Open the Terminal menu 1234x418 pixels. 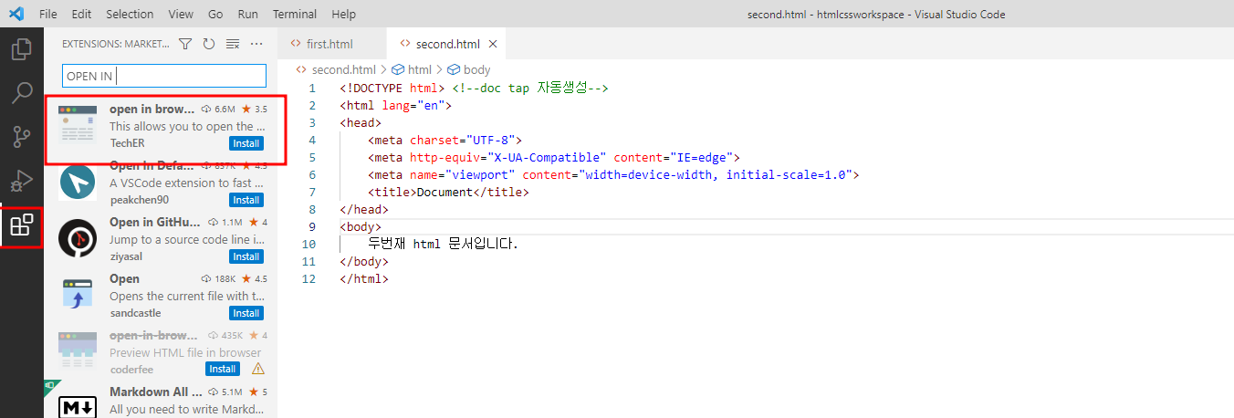pyautogui.click(x=295, y=15)
